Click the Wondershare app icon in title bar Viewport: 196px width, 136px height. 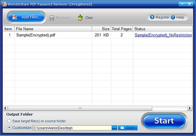[4, 4]
